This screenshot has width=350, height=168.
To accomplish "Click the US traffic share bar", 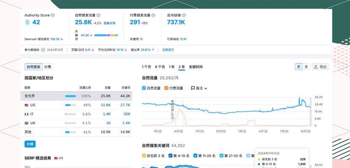I will click(x=70, y=105).
